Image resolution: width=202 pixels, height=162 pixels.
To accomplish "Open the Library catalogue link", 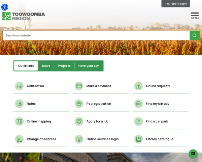I will [160, 139].
